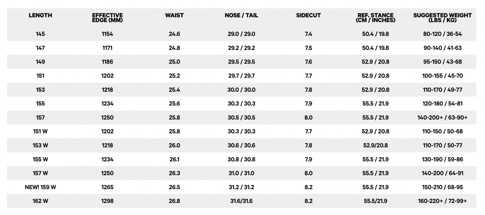Viewport: 485px width, 215px height.
Task: Click the NEW! 159 W length cell
Action: [40, 187]
